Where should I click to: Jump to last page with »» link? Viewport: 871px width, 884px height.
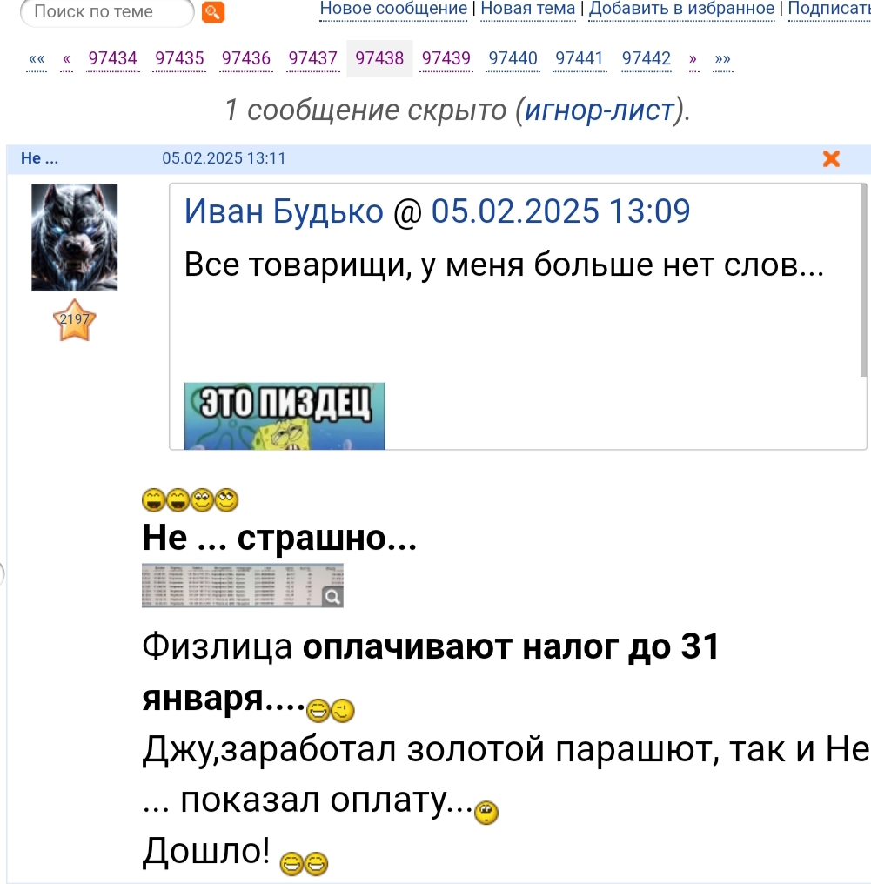[723, 59]
